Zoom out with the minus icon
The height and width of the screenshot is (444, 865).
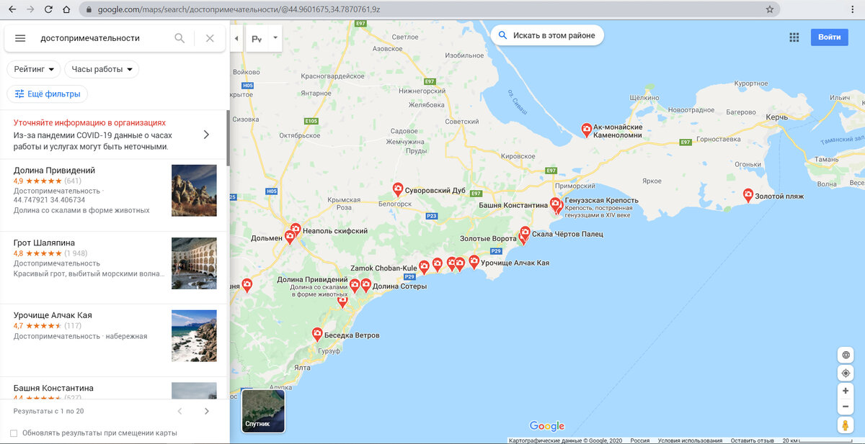pos(845,406)
